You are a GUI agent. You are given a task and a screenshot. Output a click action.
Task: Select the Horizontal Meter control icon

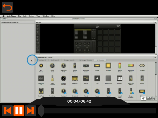point(131,66)
